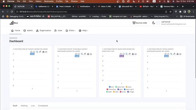The width and height of the screenshot is (196, 110).
Task: Open a new Chrome tab
Action: coord(183,6)
